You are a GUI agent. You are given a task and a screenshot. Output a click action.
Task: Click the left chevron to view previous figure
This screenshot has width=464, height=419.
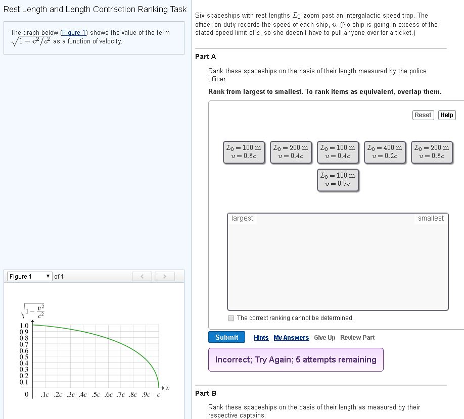coord(142,276)
